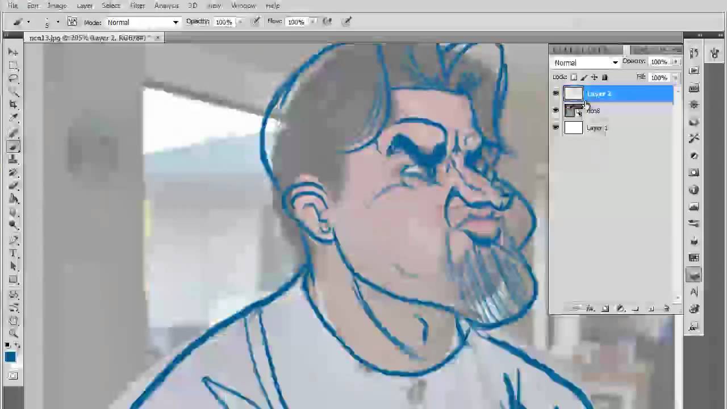Select the Crop tool

pyautogui.click(x=13, y=105)
